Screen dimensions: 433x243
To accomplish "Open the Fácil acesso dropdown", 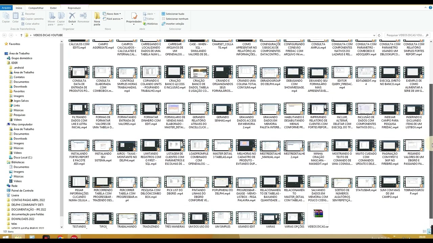I will (x=113, y=19).
